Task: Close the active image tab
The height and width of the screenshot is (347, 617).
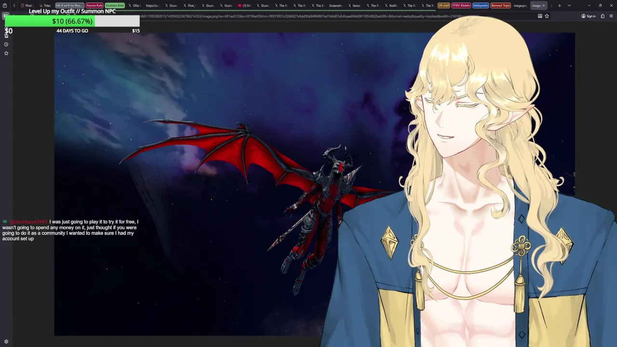Action: 544,5
